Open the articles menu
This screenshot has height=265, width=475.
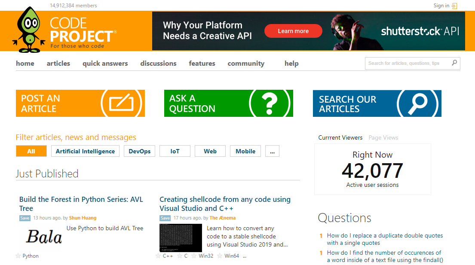58,64
